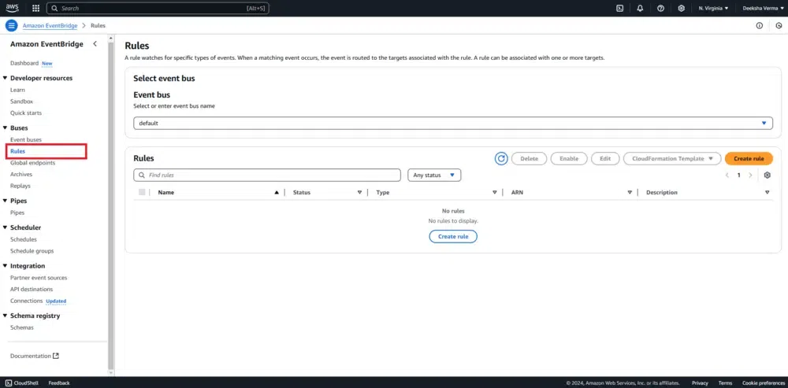Select all rules checkbox
This screenshot has height=388, width=788.
tap(142, 192)
